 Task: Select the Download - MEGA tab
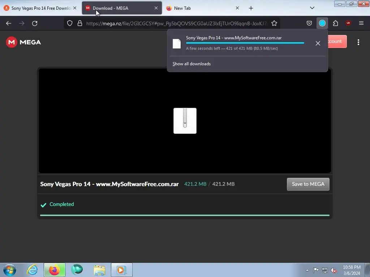pos(122,8)
